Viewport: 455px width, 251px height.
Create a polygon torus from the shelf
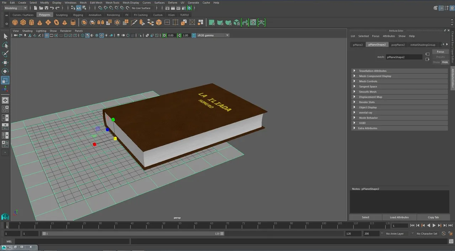pos(57,22)
